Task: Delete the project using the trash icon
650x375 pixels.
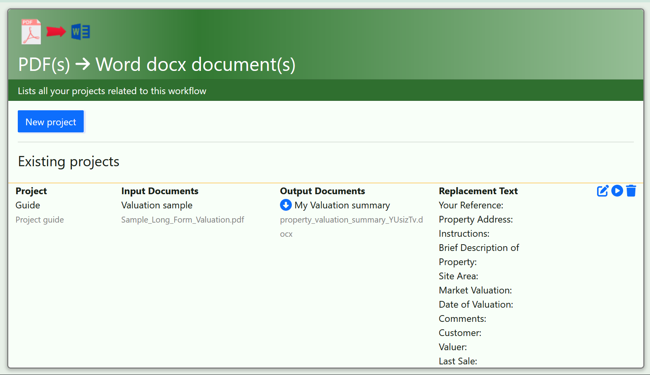Action: [631, 191]
